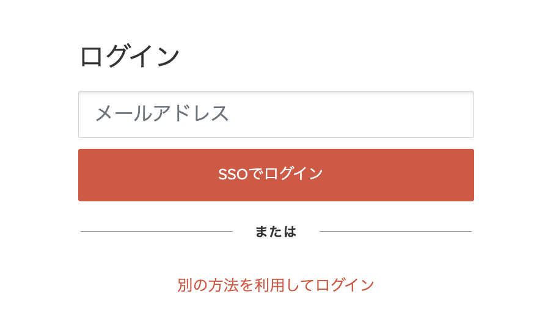Select the page title ログイン
This screenshot has height=327, width=545.
coord(130,56)
